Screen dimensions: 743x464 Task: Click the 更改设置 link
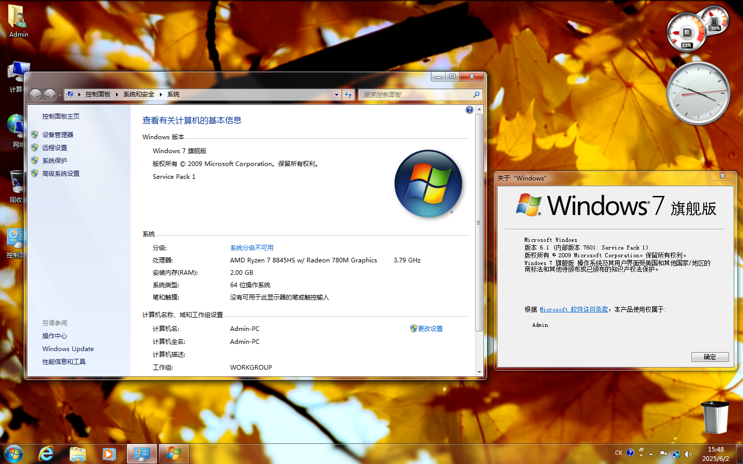pos(431,328)
